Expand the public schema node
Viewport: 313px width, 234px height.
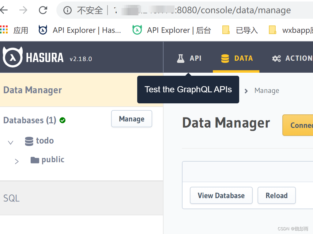[x=17, y=161]
